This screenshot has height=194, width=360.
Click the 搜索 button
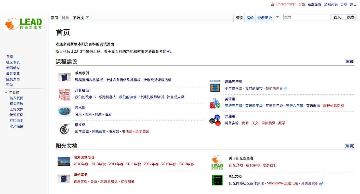coord(351,17)
